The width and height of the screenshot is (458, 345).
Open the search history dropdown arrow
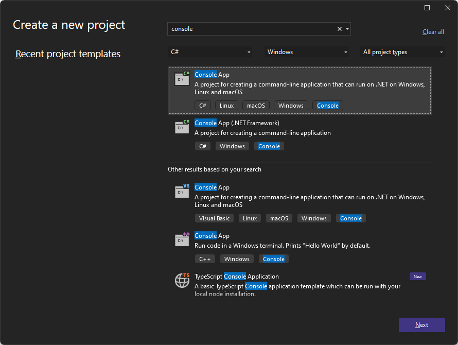[347, 29]
